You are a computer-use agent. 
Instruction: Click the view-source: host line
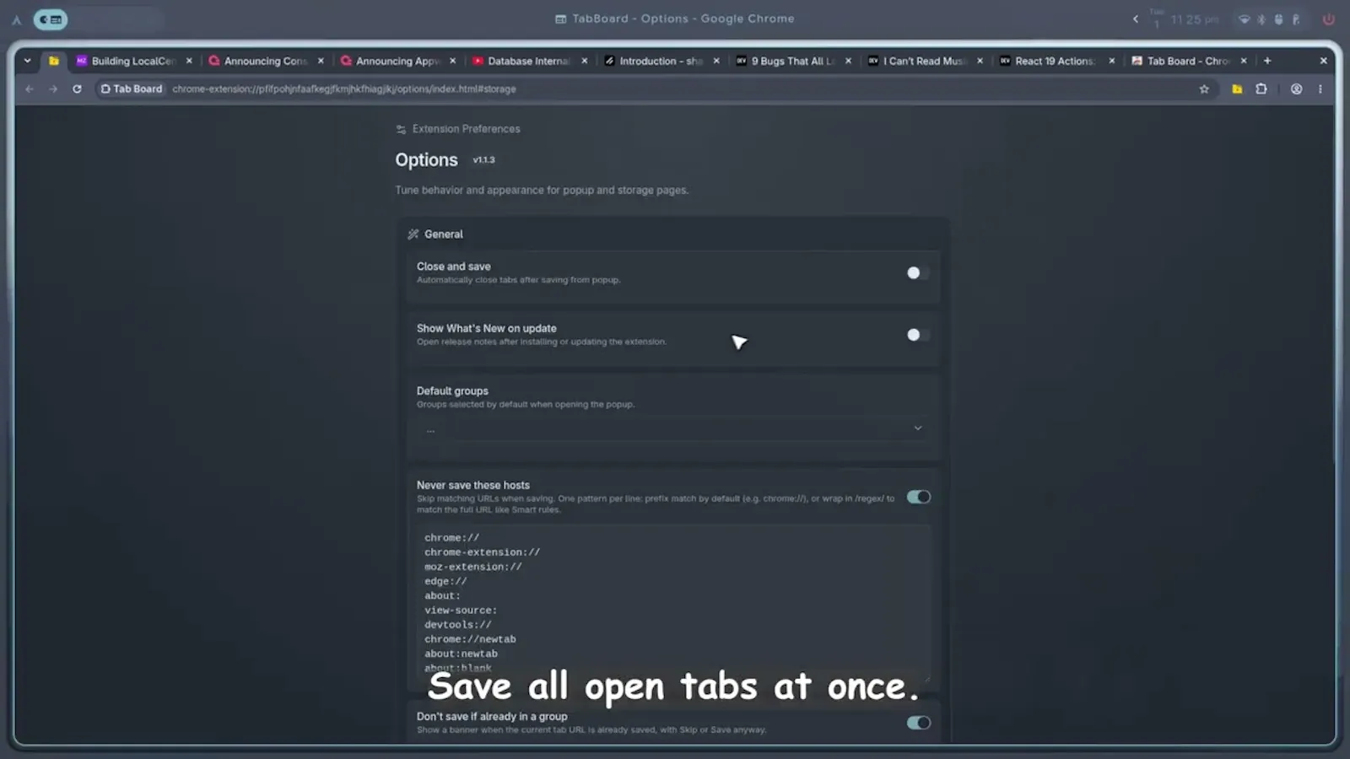coord(461,611)
